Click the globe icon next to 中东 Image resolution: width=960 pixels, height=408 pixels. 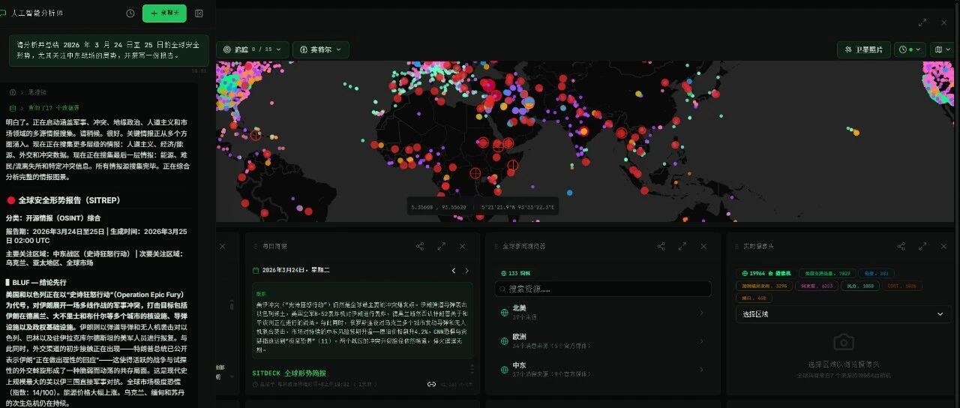pos(505,370)
